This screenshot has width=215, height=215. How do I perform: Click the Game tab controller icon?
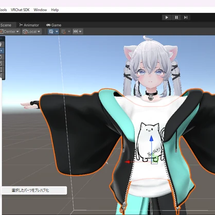[x=48, y=25]
